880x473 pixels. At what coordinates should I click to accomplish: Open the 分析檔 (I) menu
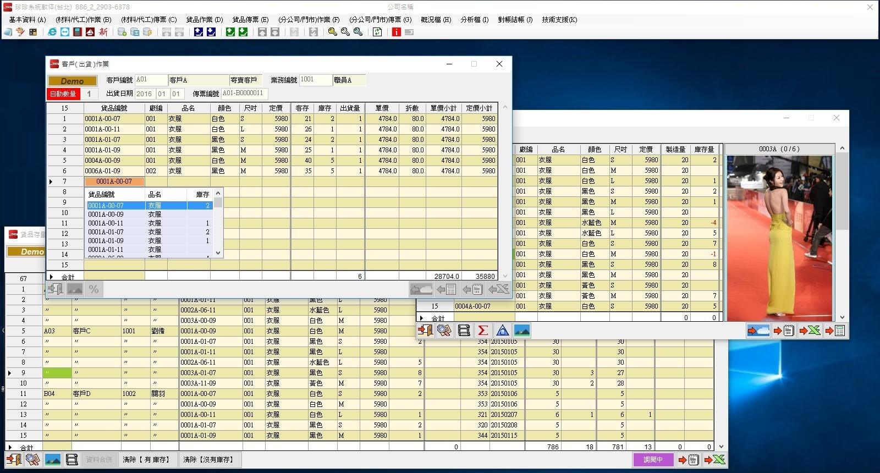(x=474, y=19)
